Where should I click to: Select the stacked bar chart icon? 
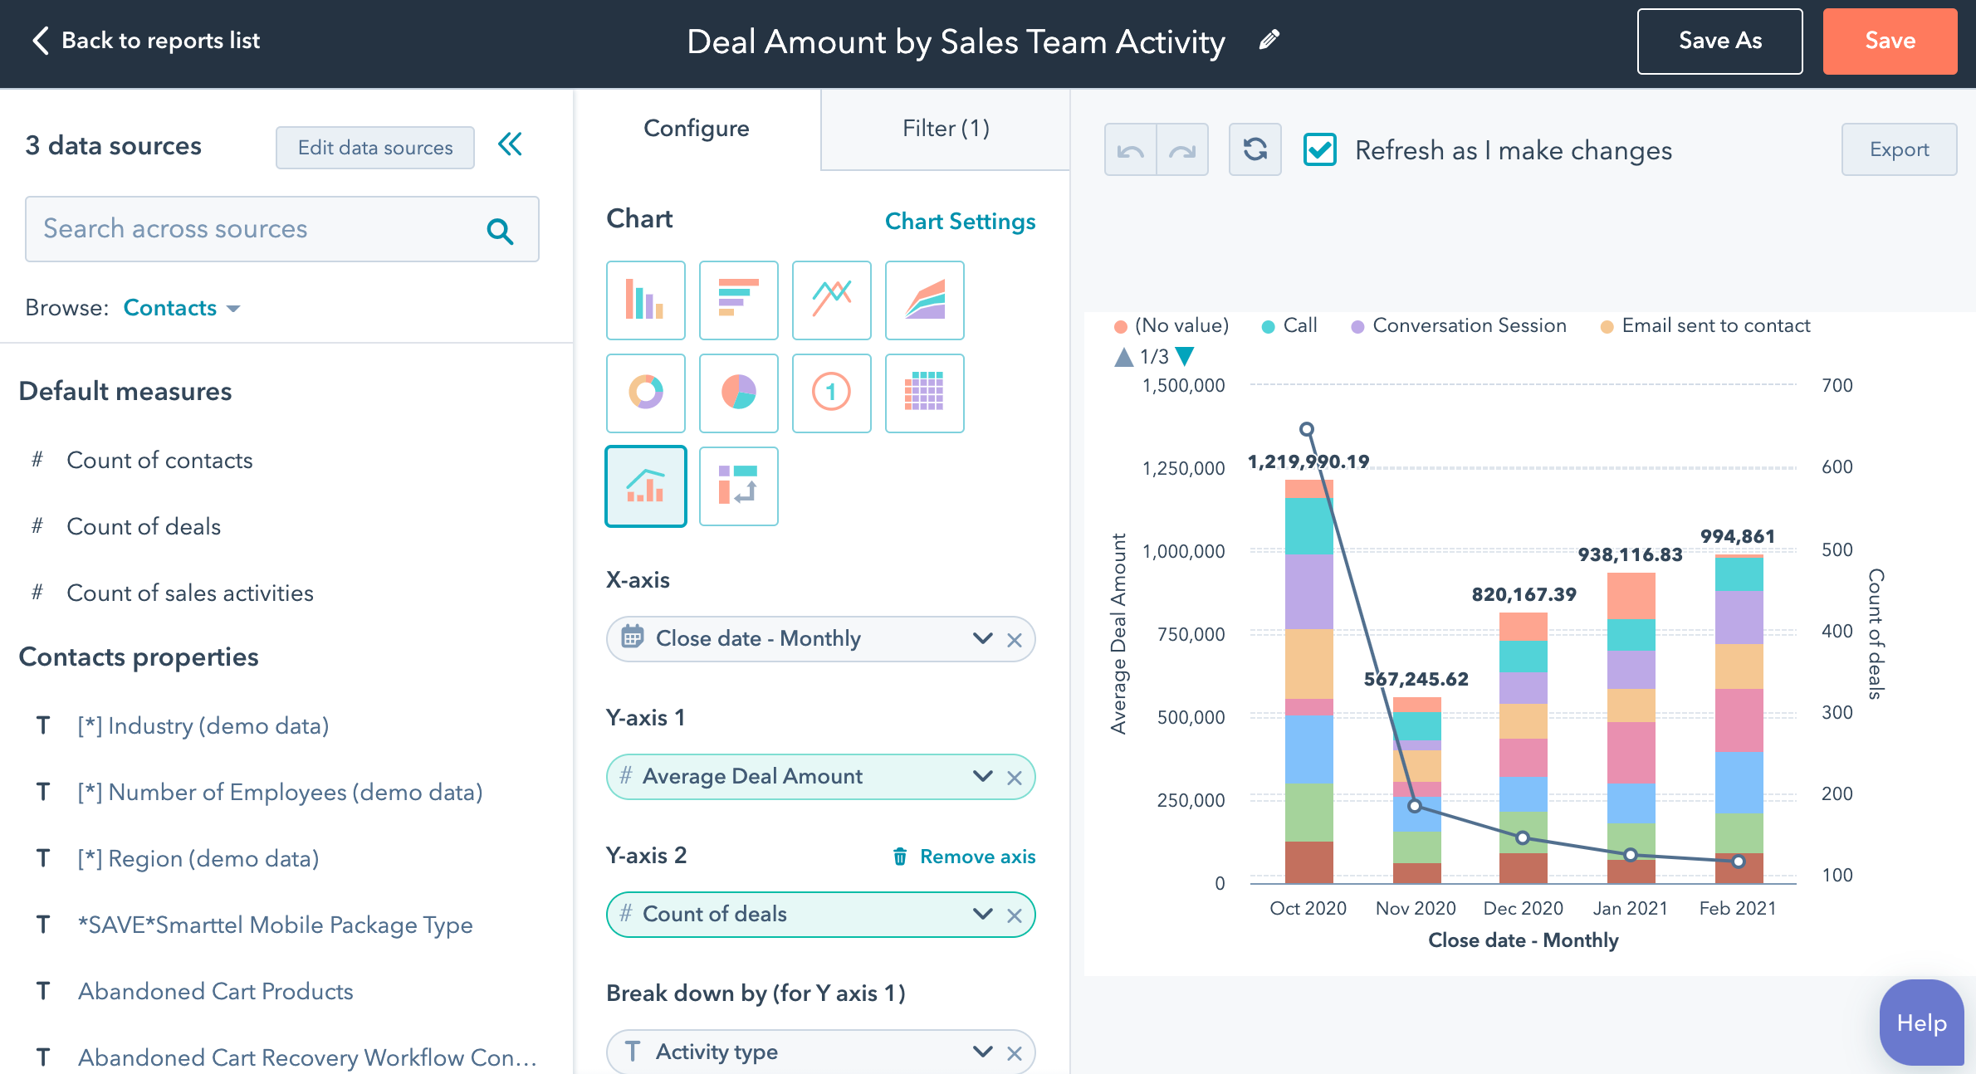(645, 296)
